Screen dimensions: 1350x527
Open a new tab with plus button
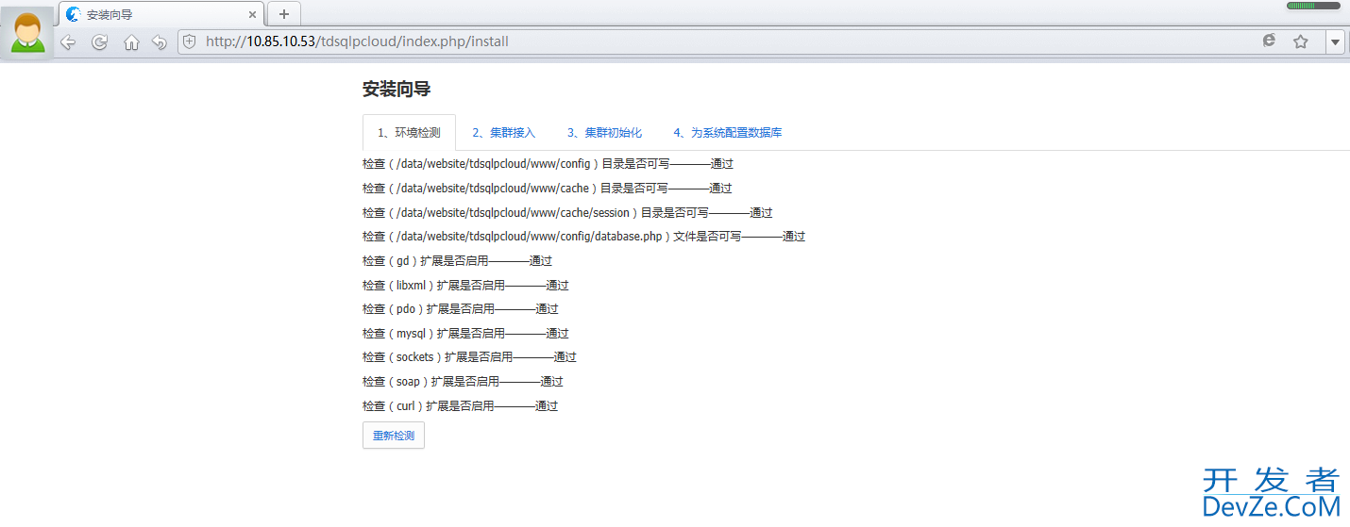click(283, 14)
